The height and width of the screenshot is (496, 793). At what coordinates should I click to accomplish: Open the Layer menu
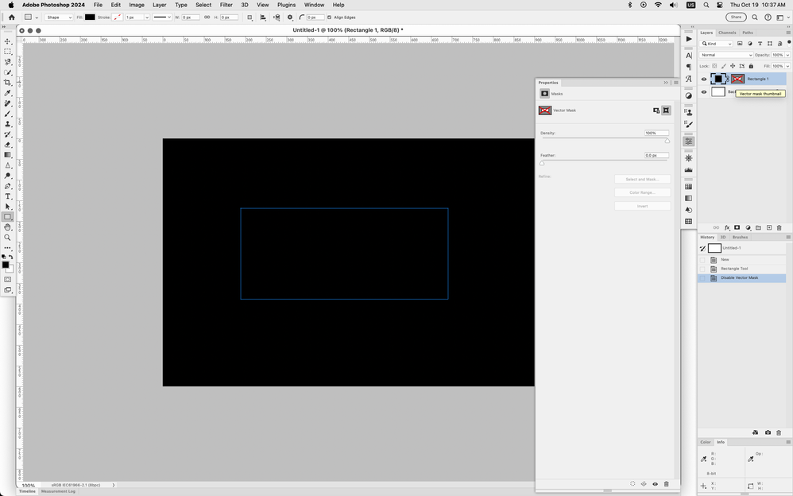point(159,5)
